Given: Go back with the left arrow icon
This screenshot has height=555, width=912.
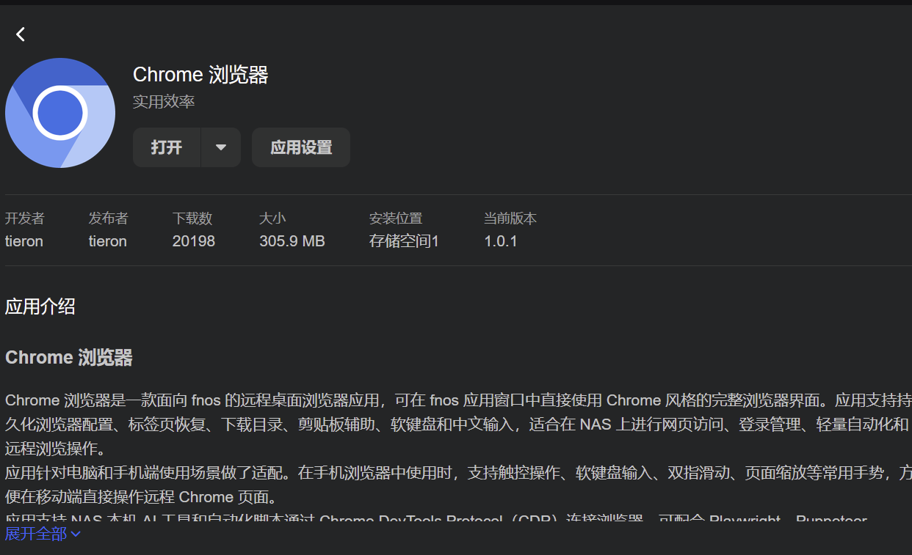Looking at the screenshot, I should [21, 34].
